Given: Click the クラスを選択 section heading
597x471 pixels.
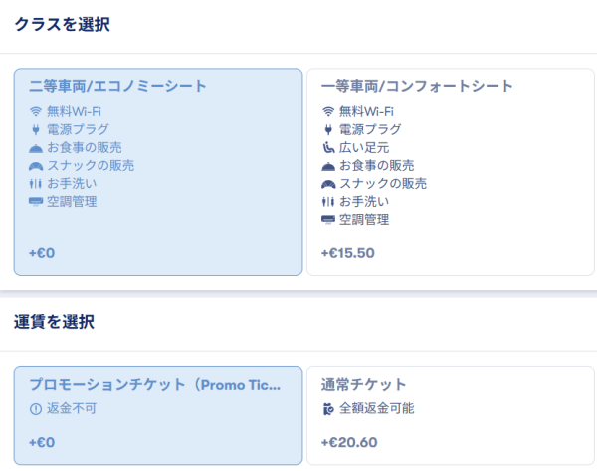Looking at the screenshot, I should coord(63,25).
